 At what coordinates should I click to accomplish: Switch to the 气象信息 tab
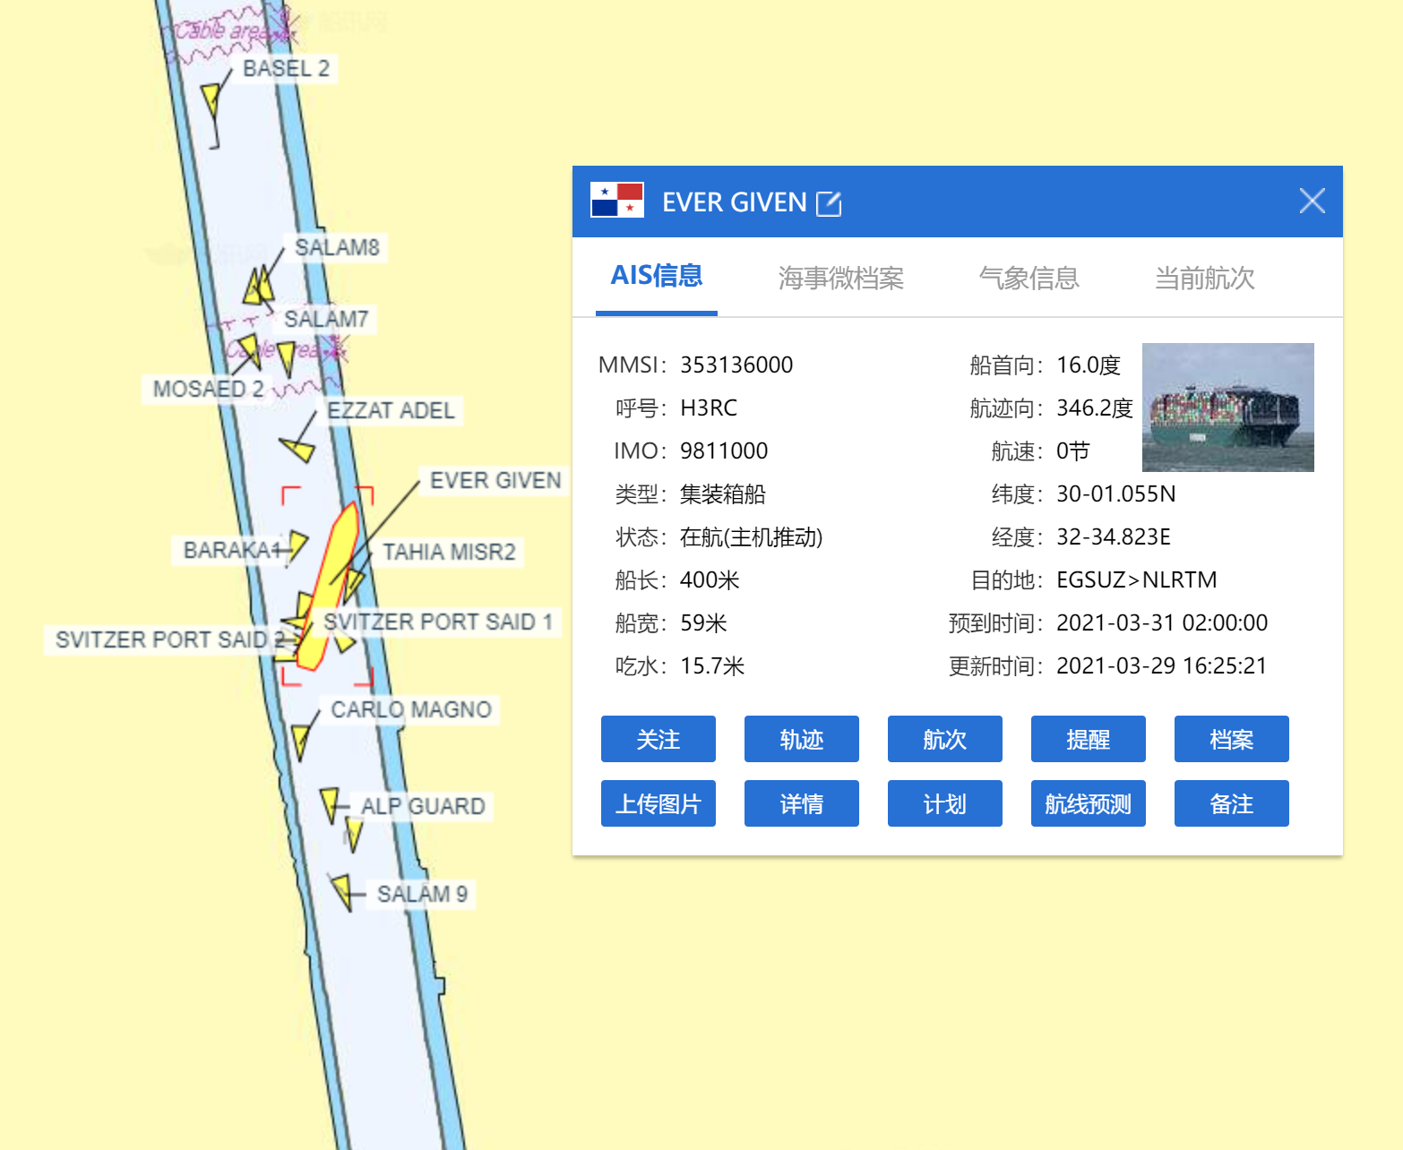pyautogui.click(x=1029, y=279)
